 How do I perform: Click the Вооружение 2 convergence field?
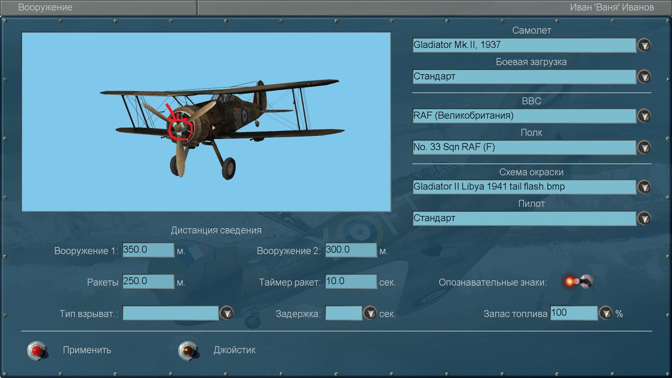point(351,250)
